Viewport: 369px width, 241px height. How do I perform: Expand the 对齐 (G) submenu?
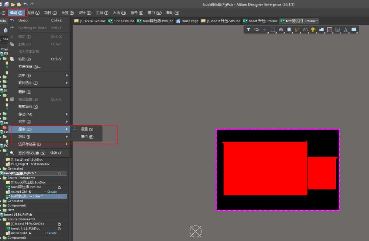39,122
